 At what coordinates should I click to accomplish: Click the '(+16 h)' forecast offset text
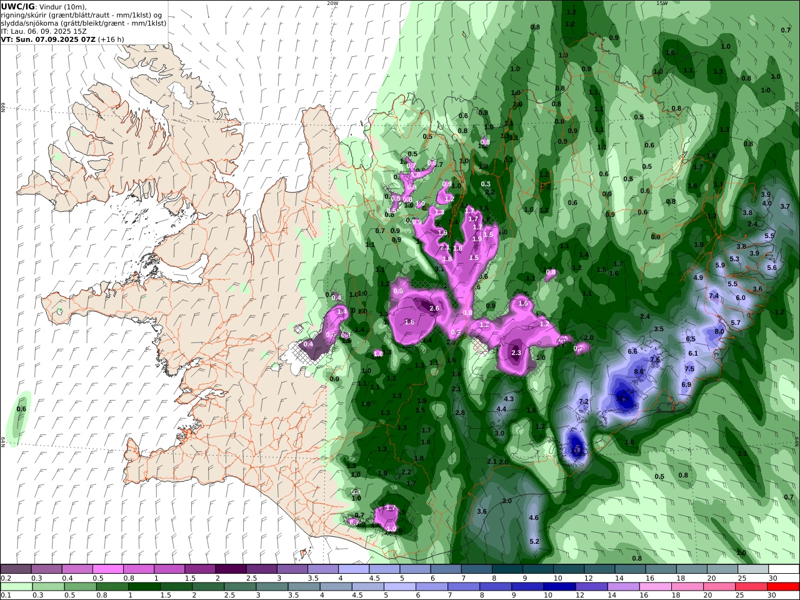pyautogui.click(x=111, y=39)
